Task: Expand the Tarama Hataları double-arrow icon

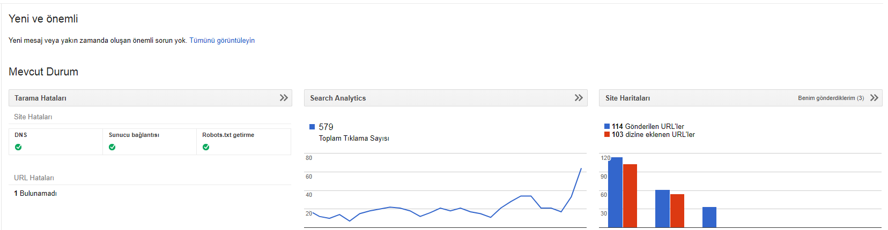Action: coord(284,98)
